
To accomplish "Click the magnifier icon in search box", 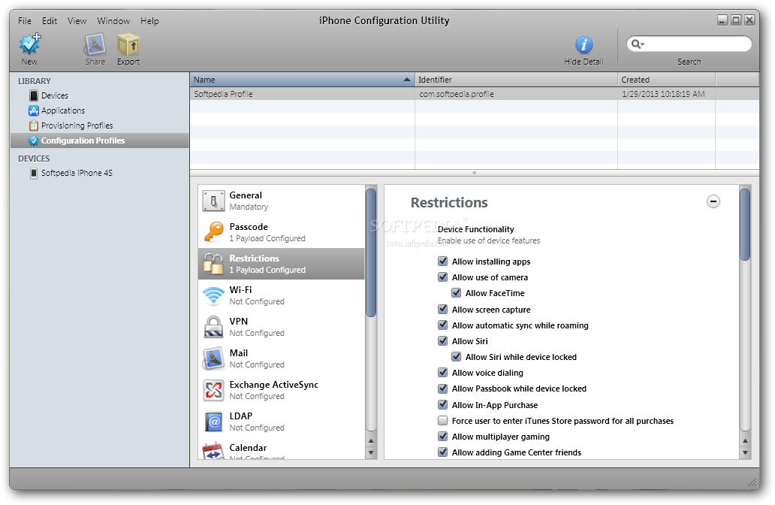I will 637,44.
